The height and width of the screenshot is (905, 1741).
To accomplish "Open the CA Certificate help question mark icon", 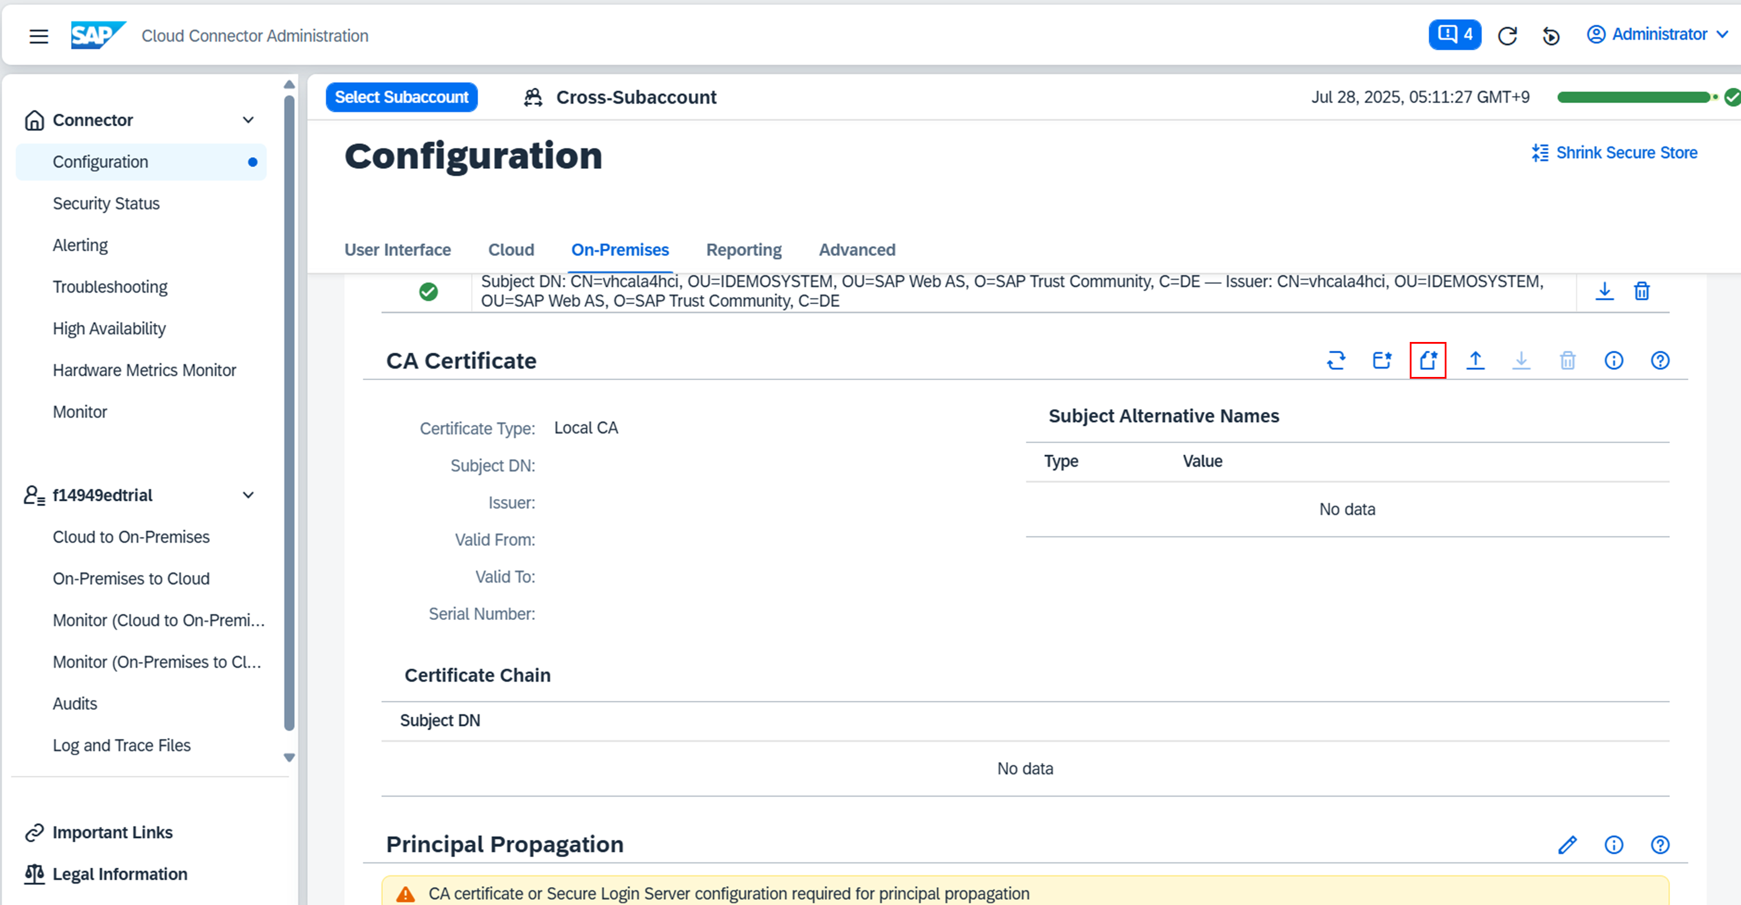I will click(1659, 360).
